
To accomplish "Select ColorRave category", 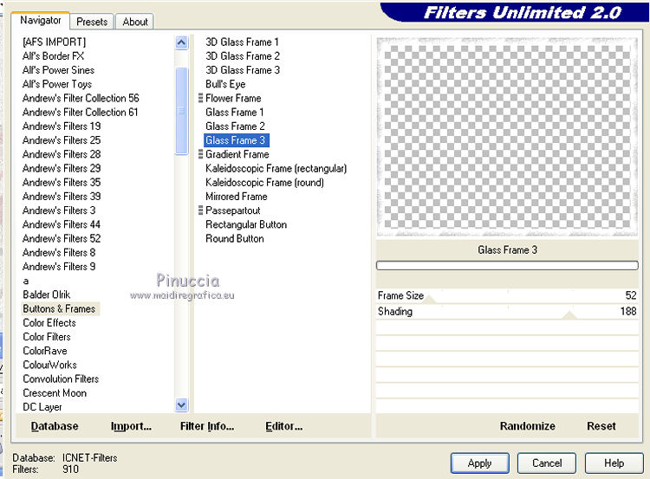I will (x=45, y=351).
